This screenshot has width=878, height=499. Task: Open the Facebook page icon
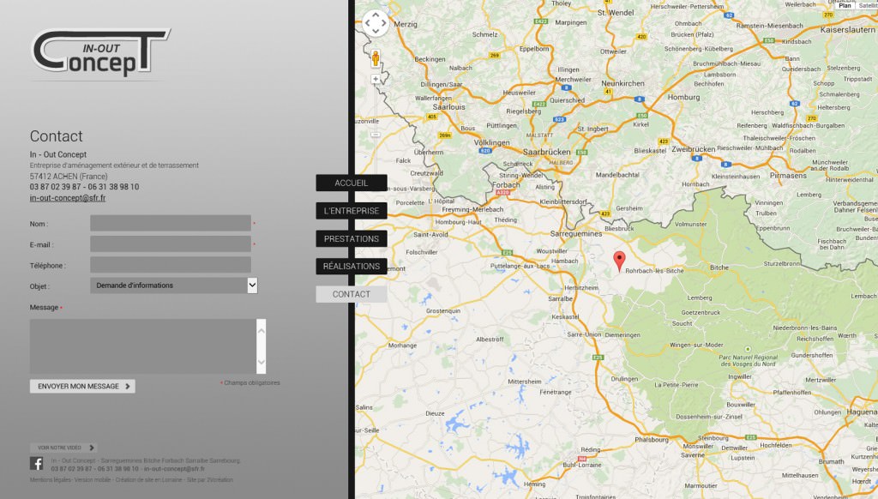click(36, 463)
